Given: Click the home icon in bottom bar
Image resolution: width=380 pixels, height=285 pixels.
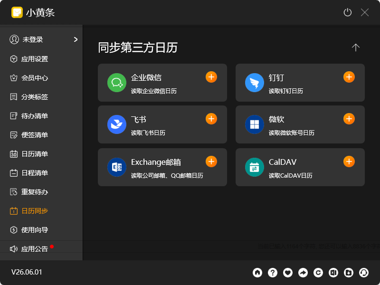Looking at the screenshot, I should point(257,272).
